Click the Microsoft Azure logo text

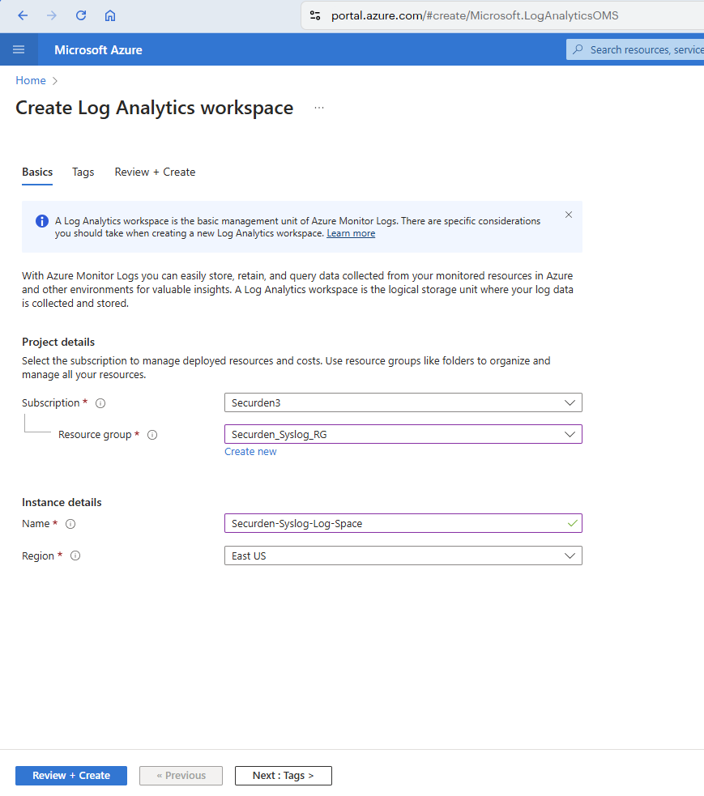point(98,49)
